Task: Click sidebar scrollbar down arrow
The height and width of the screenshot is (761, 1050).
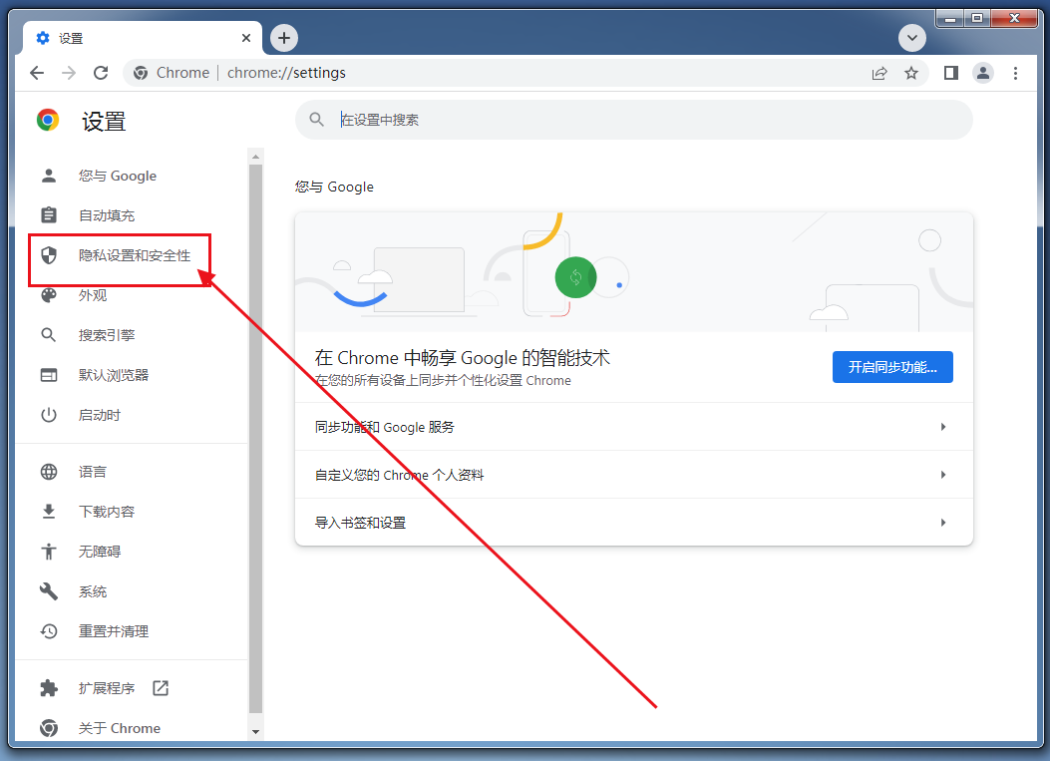Action: coord(255,731)
